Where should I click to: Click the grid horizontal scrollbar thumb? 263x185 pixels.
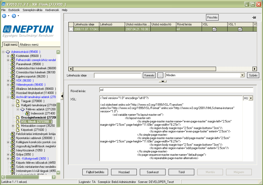[x=144, y=69]
